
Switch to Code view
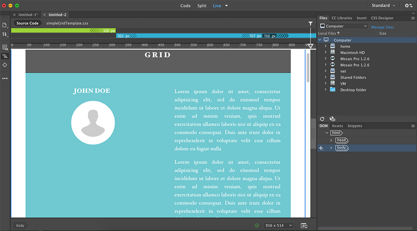pyautogui.click(x=185, y=6)
